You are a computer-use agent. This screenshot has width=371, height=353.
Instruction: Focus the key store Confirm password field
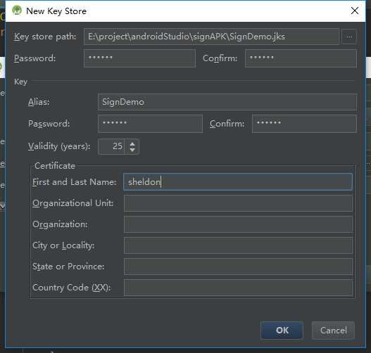point(301,58)
